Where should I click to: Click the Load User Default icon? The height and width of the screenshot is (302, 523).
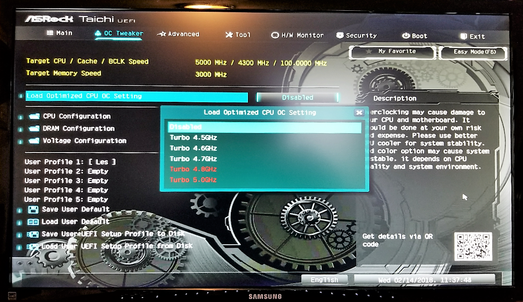coord(33,222)
